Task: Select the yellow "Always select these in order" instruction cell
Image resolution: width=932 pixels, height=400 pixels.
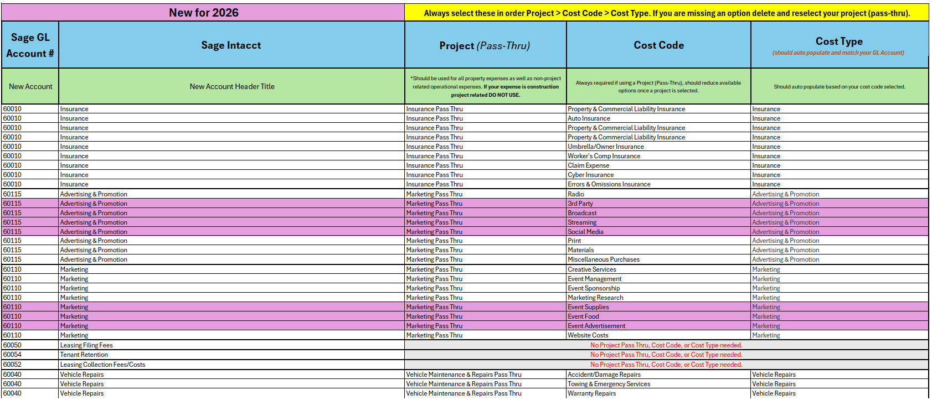Action: pos(667,13)
